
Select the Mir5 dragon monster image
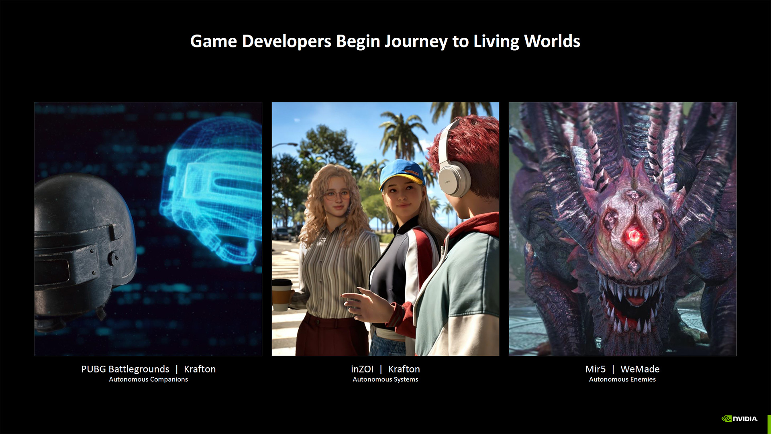tap(622, 229)
